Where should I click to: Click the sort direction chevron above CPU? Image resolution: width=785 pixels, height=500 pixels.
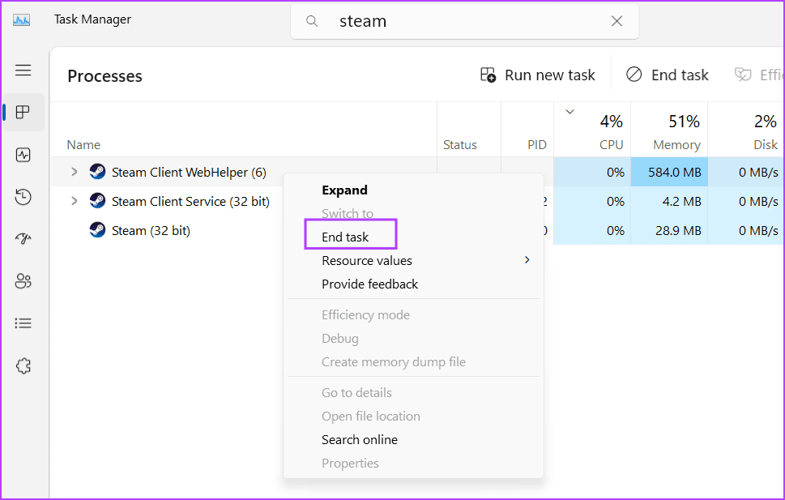(x=570, y=112)
